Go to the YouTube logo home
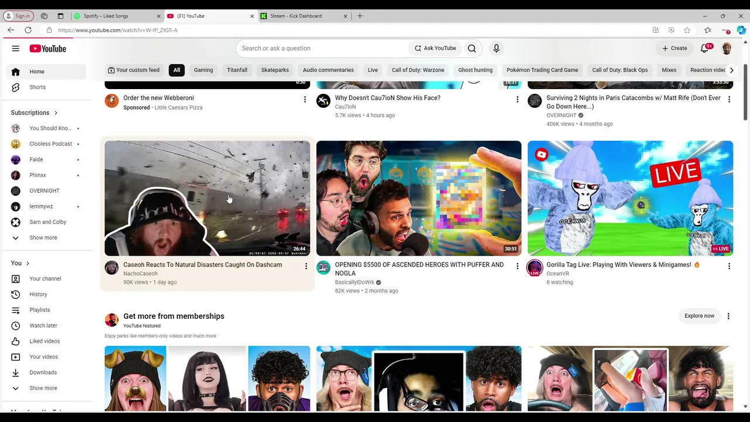Viewport: 750px width, 422px height. click(x=48, y=49)
